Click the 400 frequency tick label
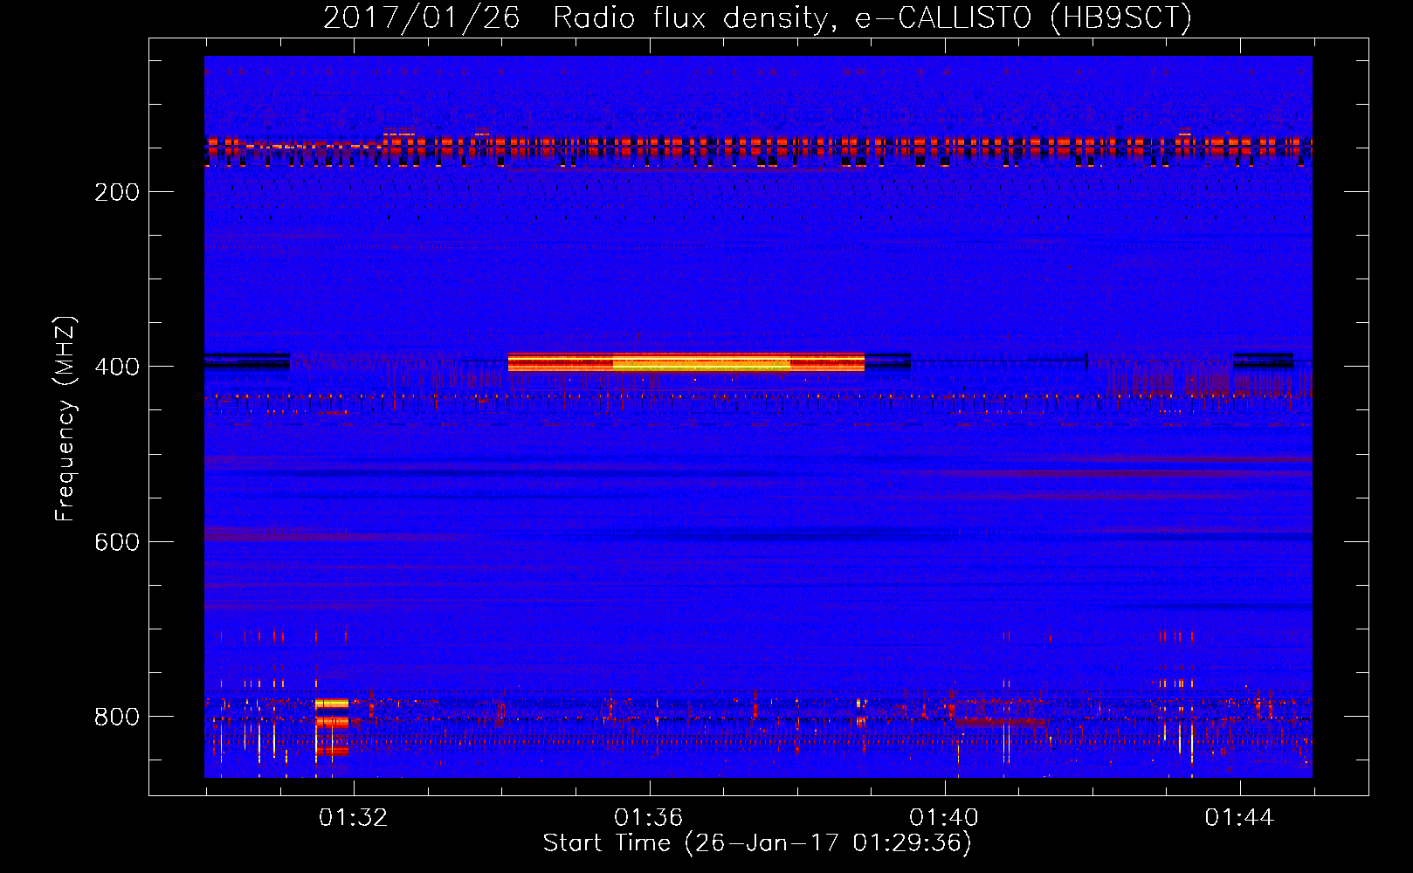1413x873 pixels. tap(117, 367)
